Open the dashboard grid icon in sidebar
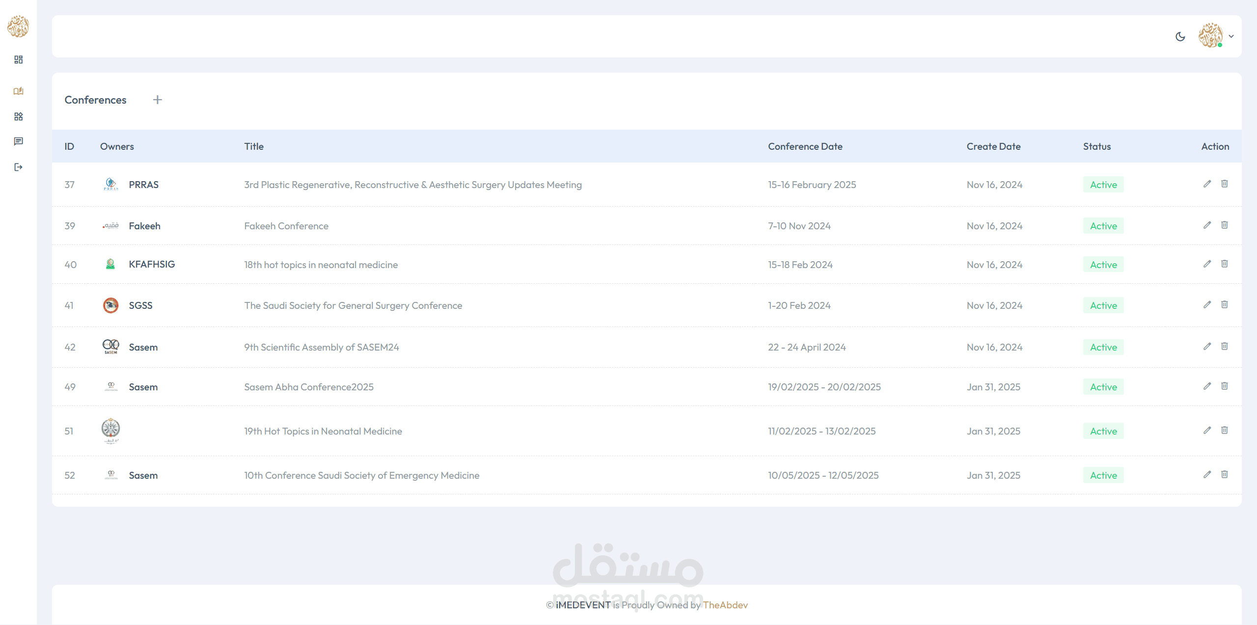Image resolution: width=1257 pixels, height=625 pixels. pyautogui.click(x=18, y=59)
